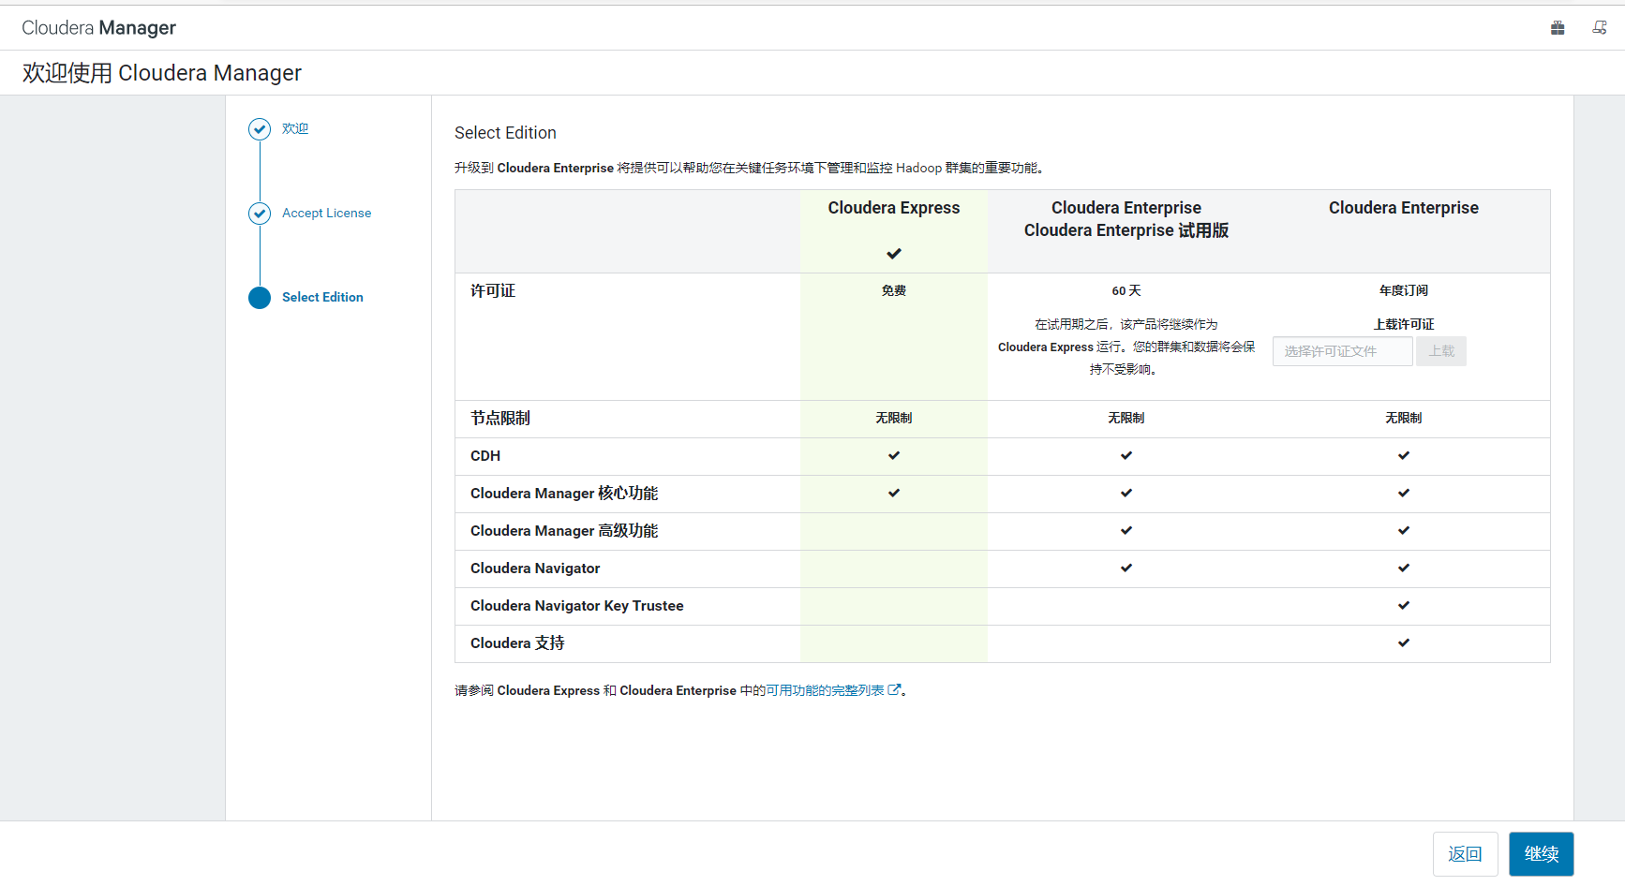The width and height of the screenshot is (1625, 886).
Task: Click Cloudera Navigator checkmark in trial column
Action: tap(1126, 569)
